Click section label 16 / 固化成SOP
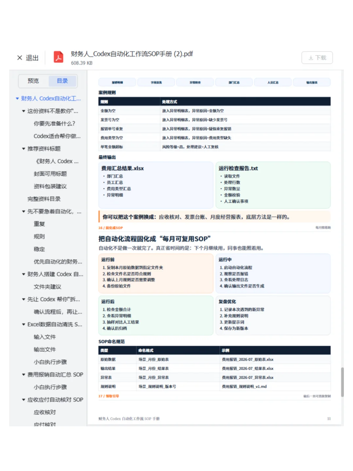 point(111,228)
